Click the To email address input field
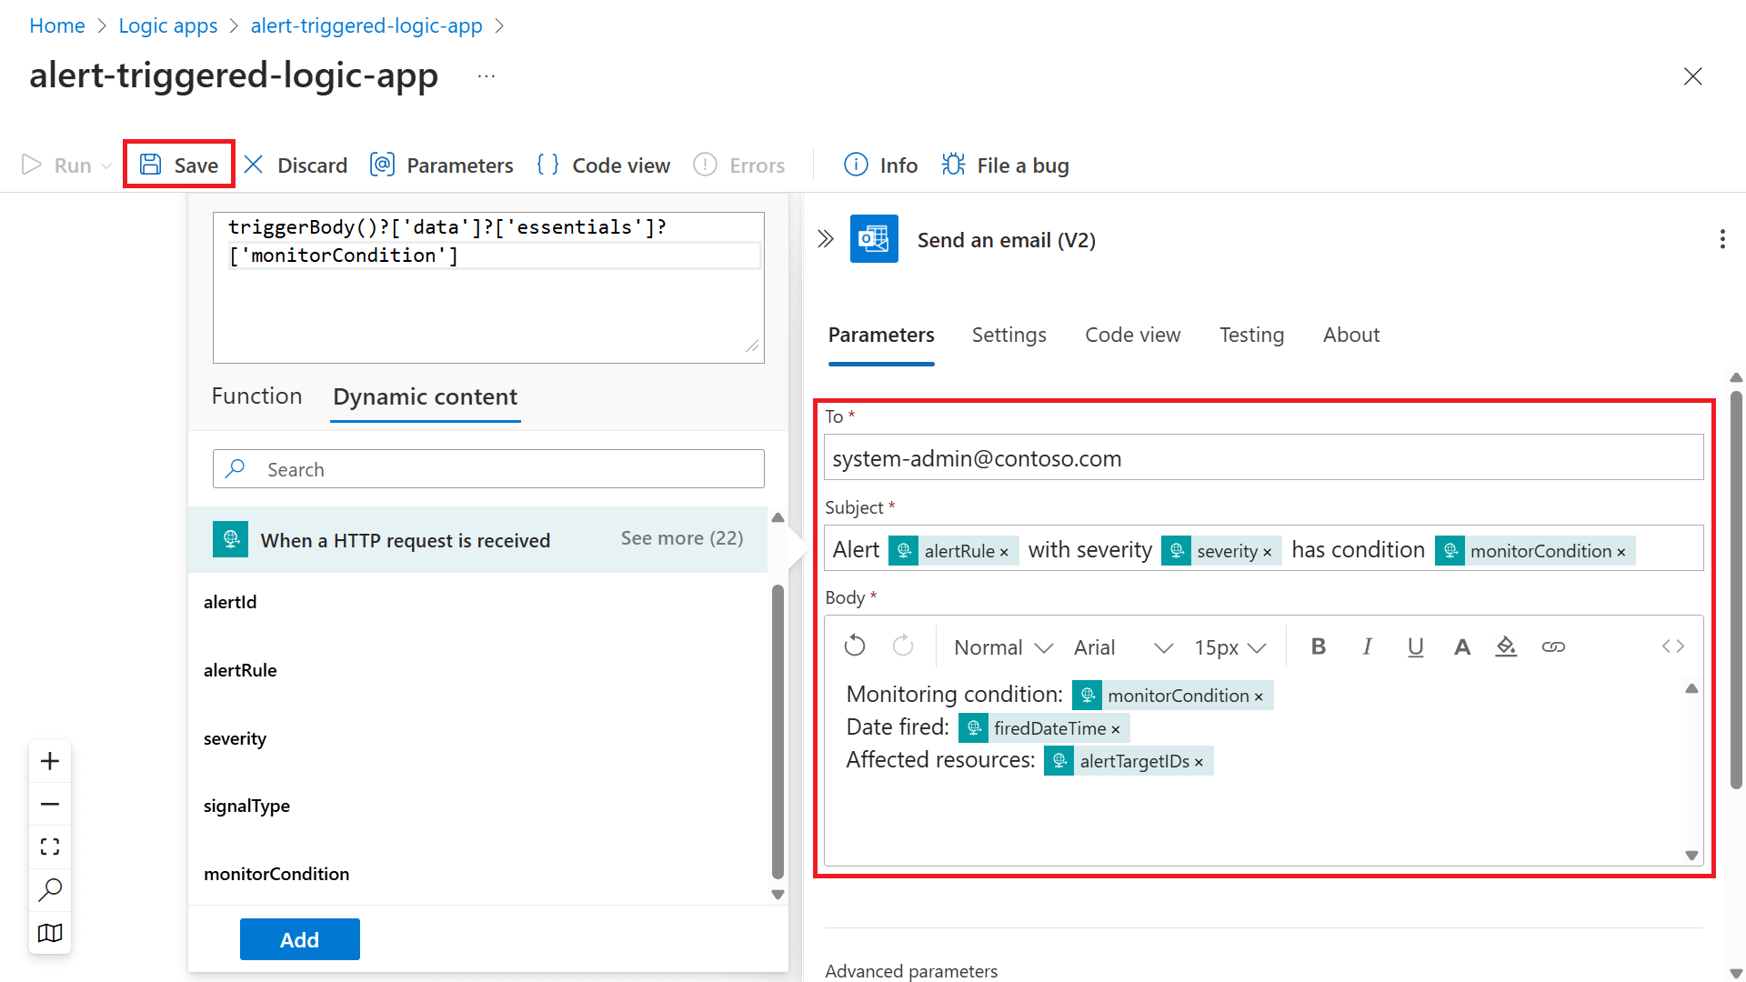Screen dimensions: 1746x982 coord(1264,458)
